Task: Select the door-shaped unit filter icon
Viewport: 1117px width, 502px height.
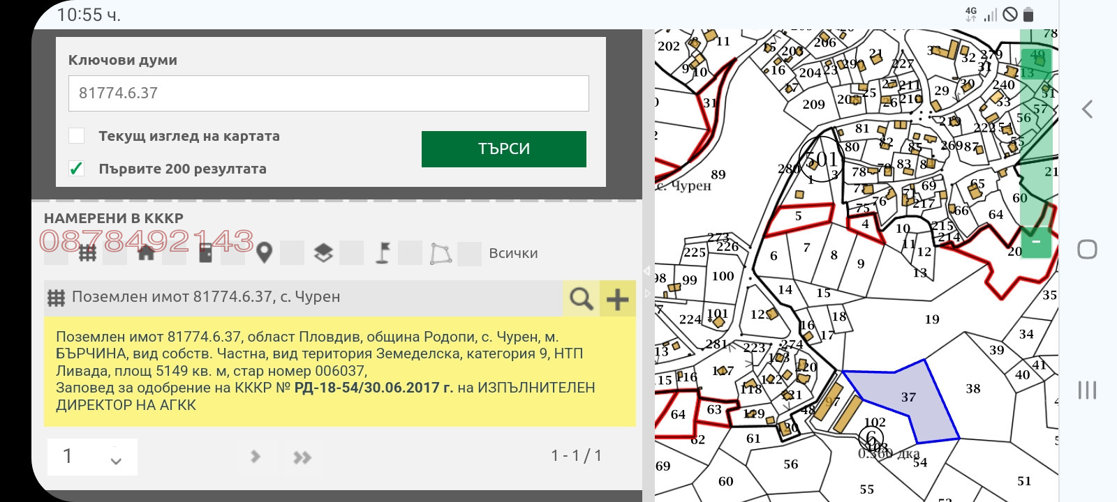Action: [205, 253]
